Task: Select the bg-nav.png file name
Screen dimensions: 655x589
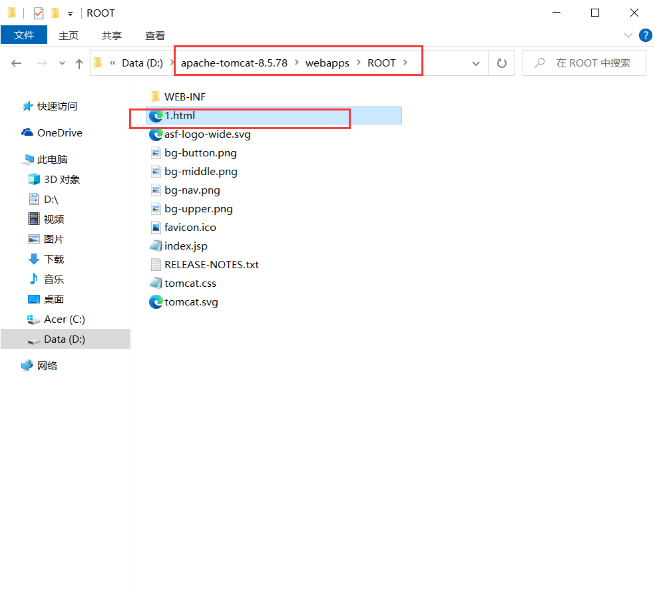Action: click(x=192, y=190)
